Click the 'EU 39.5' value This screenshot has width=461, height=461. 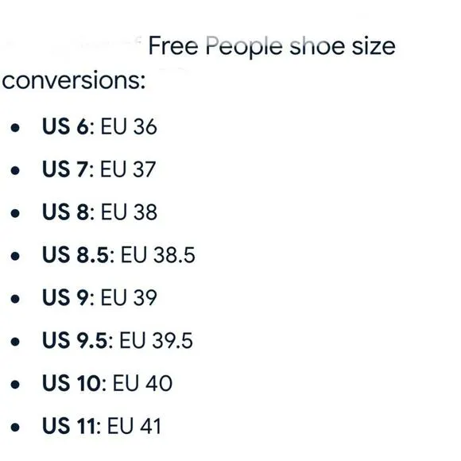157,340
